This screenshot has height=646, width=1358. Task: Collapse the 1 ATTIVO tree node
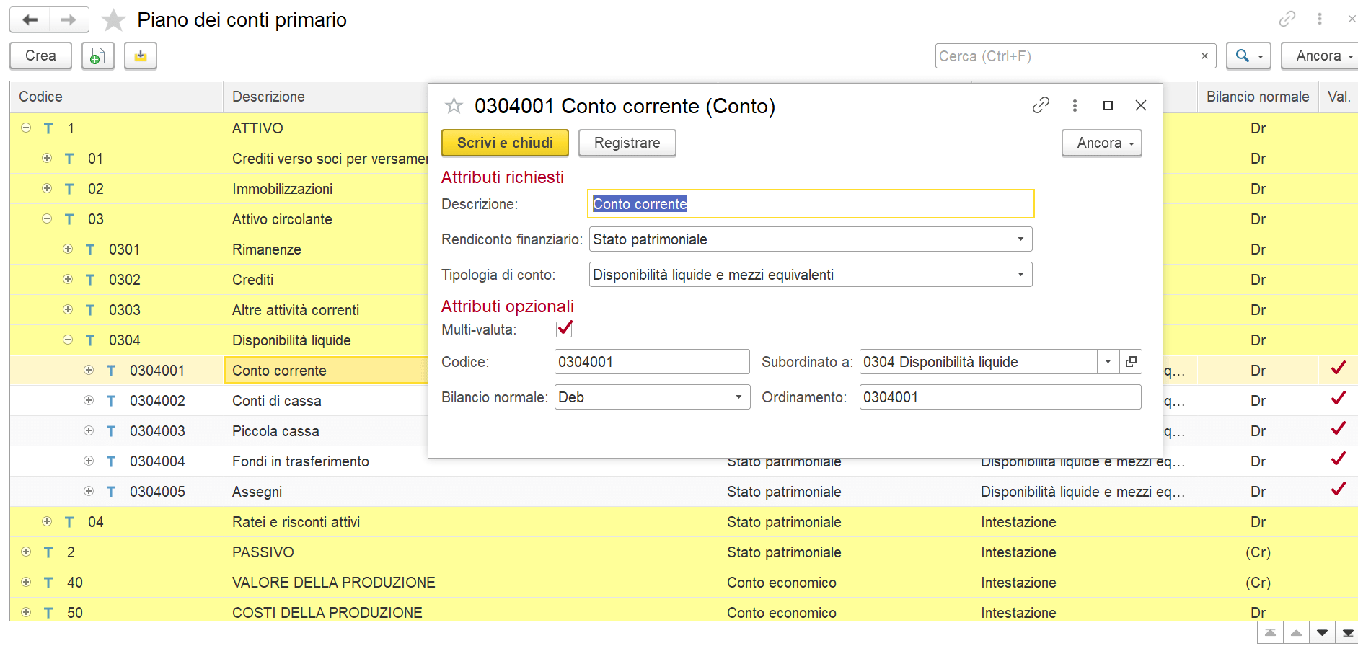click(26, 128)
